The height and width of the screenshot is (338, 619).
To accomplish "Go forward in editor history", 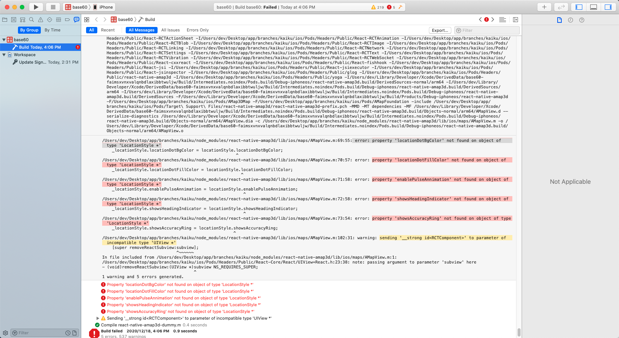I will coord(105,19).
